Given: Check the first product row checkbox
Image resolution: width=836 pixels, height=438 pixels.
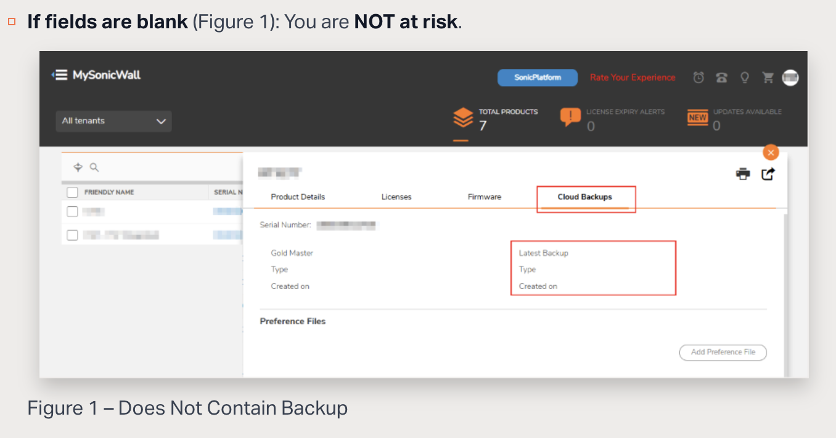Looking at the screenshot, I should click(x=73, y=212).
